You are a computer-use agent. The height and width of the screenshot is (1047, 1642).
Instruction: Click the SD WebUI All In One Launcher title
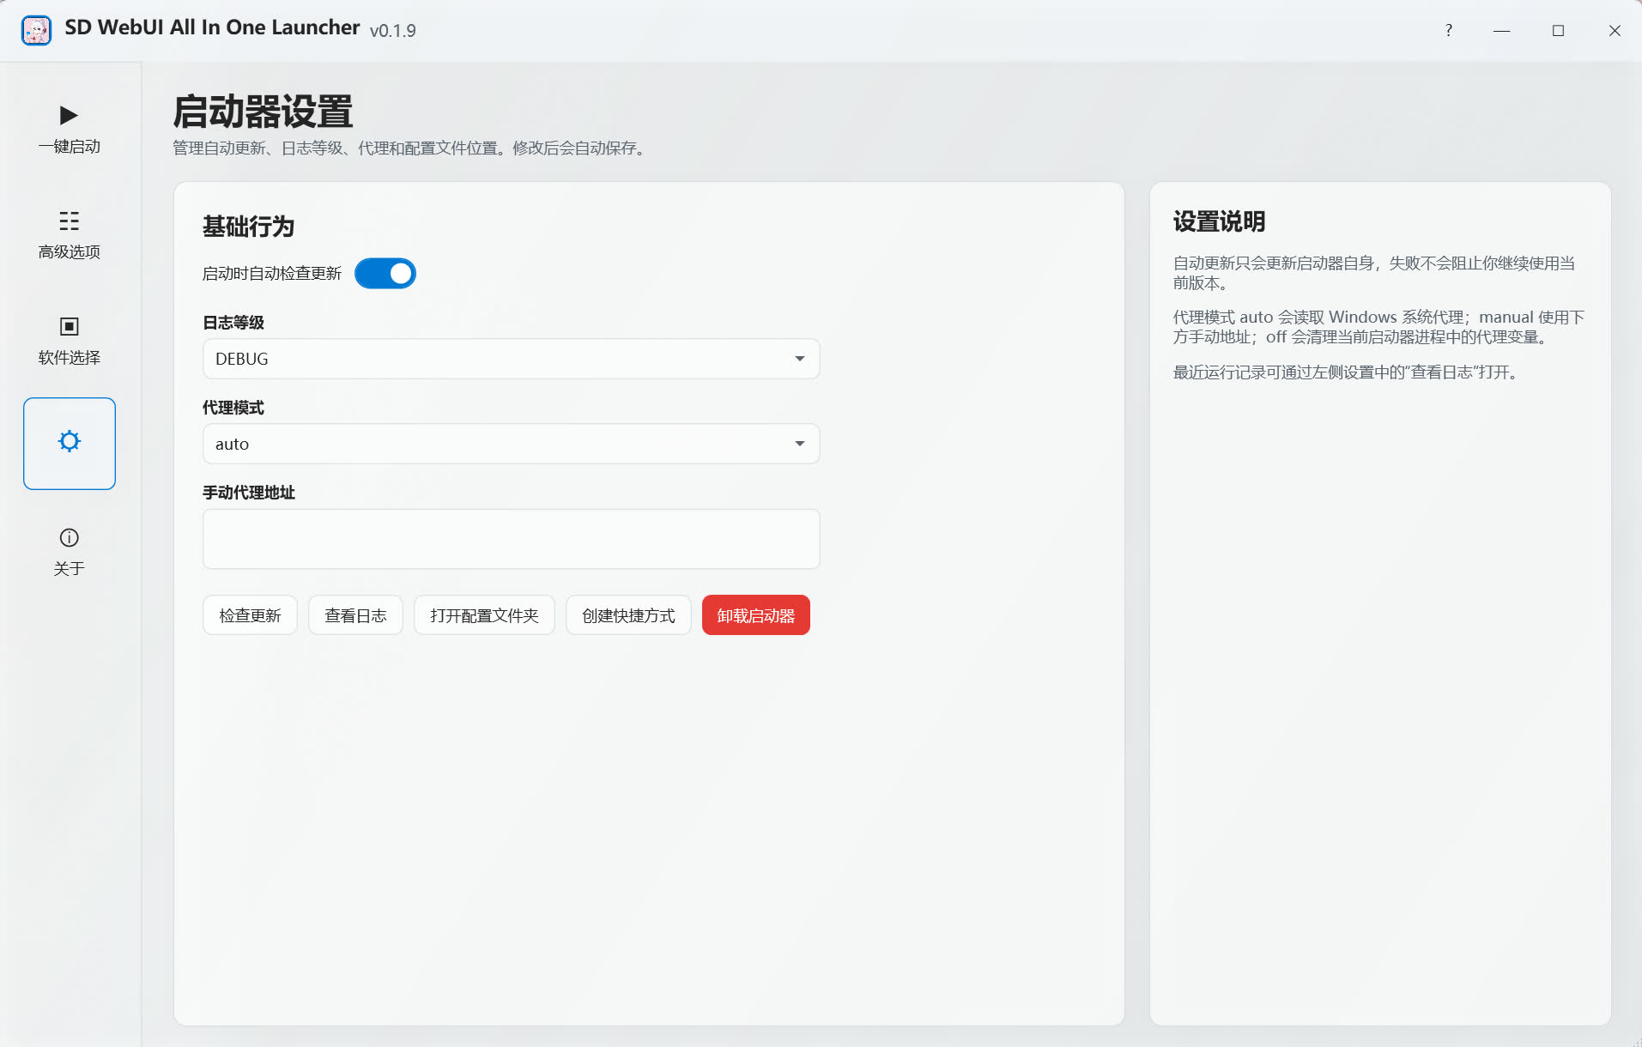point(212,27)
